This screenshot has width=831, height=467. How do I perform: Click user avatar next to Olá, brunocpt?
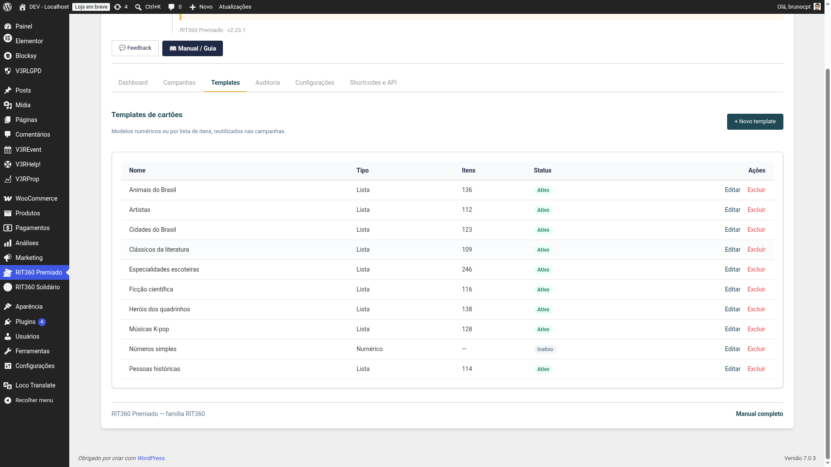click(x=817, y=7)
